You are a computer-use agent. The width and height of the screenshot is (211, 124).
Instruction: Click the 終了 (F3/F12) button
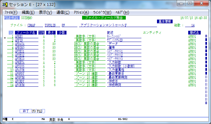[x=32, y=111]
